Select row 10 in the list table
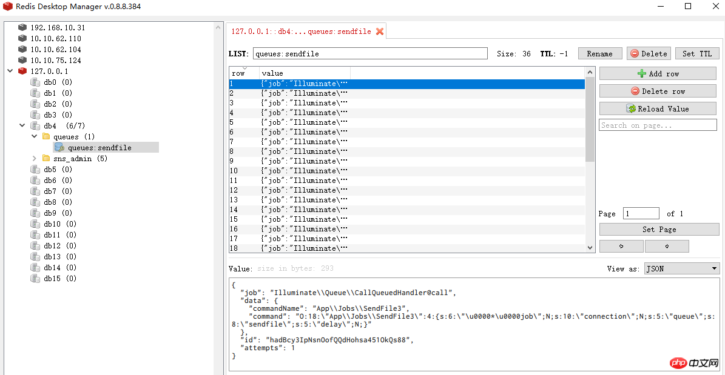Screen dimensions: 725x375 tap(407, 171)
